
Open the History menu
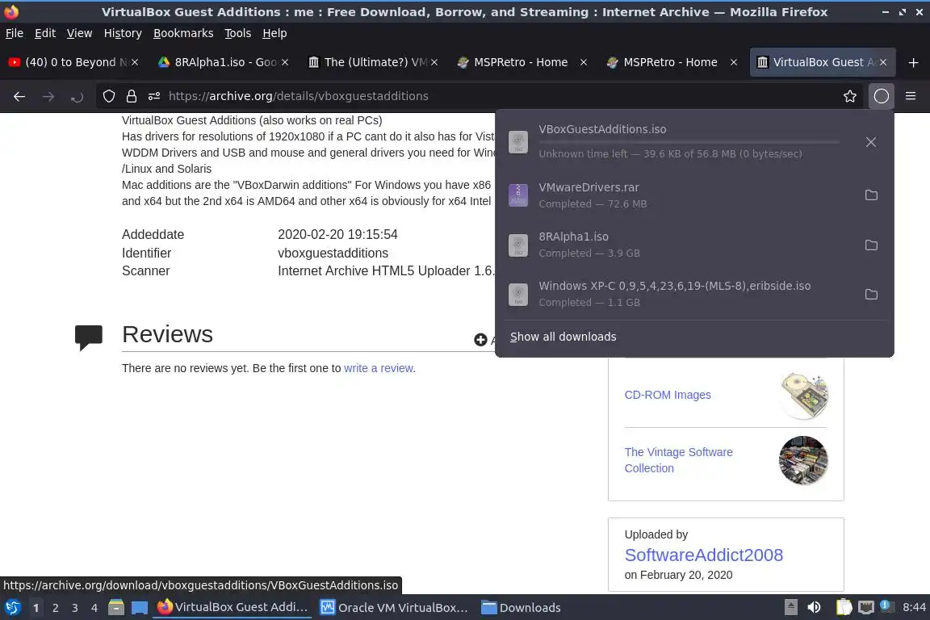(x=123, y=33)
